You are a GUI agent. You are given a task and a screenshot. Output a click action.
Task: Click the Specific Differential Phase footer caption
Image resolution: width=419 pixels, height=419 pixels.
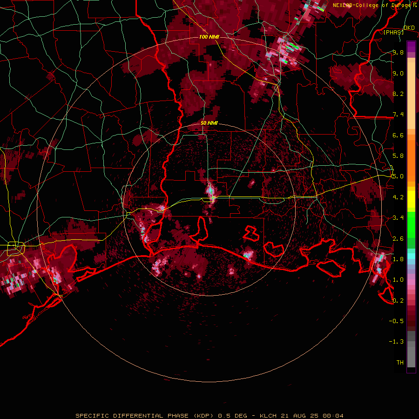[209, 416]
